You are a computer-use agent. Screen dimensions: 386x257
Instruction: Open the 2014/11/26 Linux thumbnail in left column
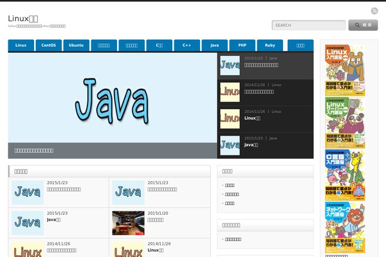(28, 249)
